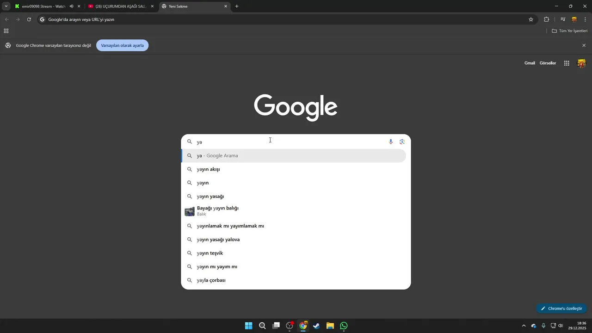Open the Google apps grid launcher

click(567, 63)
